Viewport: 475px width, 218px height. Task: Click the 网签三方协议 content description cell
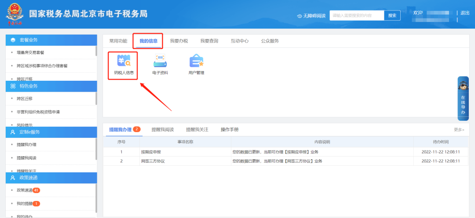[x=322, y=161]
